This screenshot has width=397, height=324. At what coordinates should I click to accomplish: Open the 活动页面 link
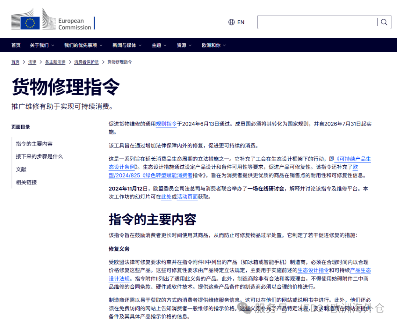[187, 197]
